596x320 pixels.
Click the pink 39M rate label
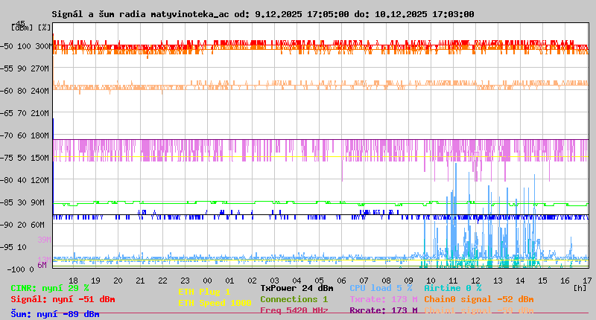click(44, 240)
